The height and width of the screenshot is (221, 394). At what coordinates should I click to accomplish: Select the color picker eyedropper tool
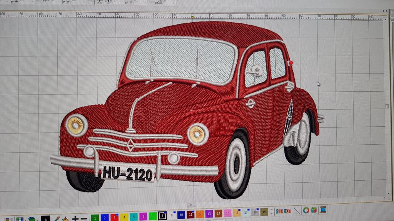(x=57, y=218)
